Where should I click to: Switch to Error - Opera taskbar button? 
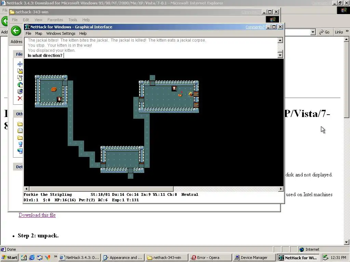click(210, 258)
